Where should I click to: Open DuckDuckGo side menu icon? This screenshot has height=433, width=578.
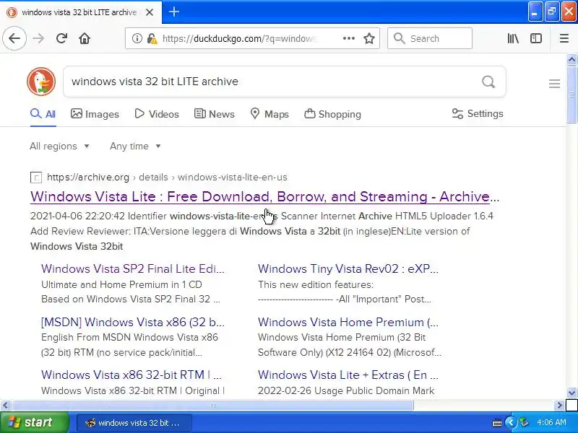[554, 84]
